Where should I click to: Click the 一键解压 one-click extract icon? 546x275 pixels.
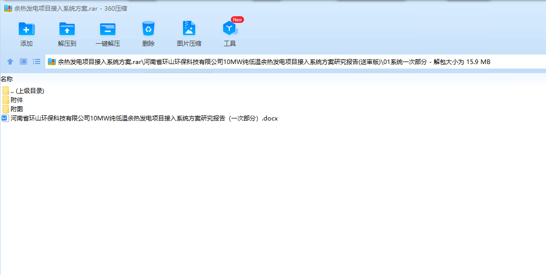108,29
